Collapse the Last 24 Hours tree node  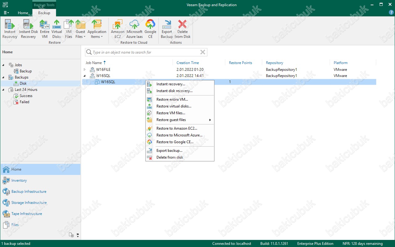pyautogui.click(x=3, y=90)
